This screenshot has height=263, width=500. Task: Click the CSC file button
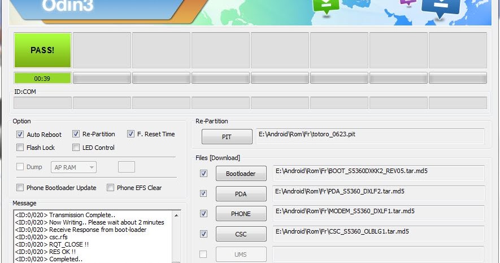pos(241,234)
